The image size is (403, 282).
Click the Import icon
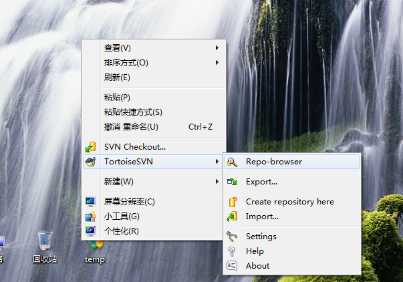click(x=233, y=217)
